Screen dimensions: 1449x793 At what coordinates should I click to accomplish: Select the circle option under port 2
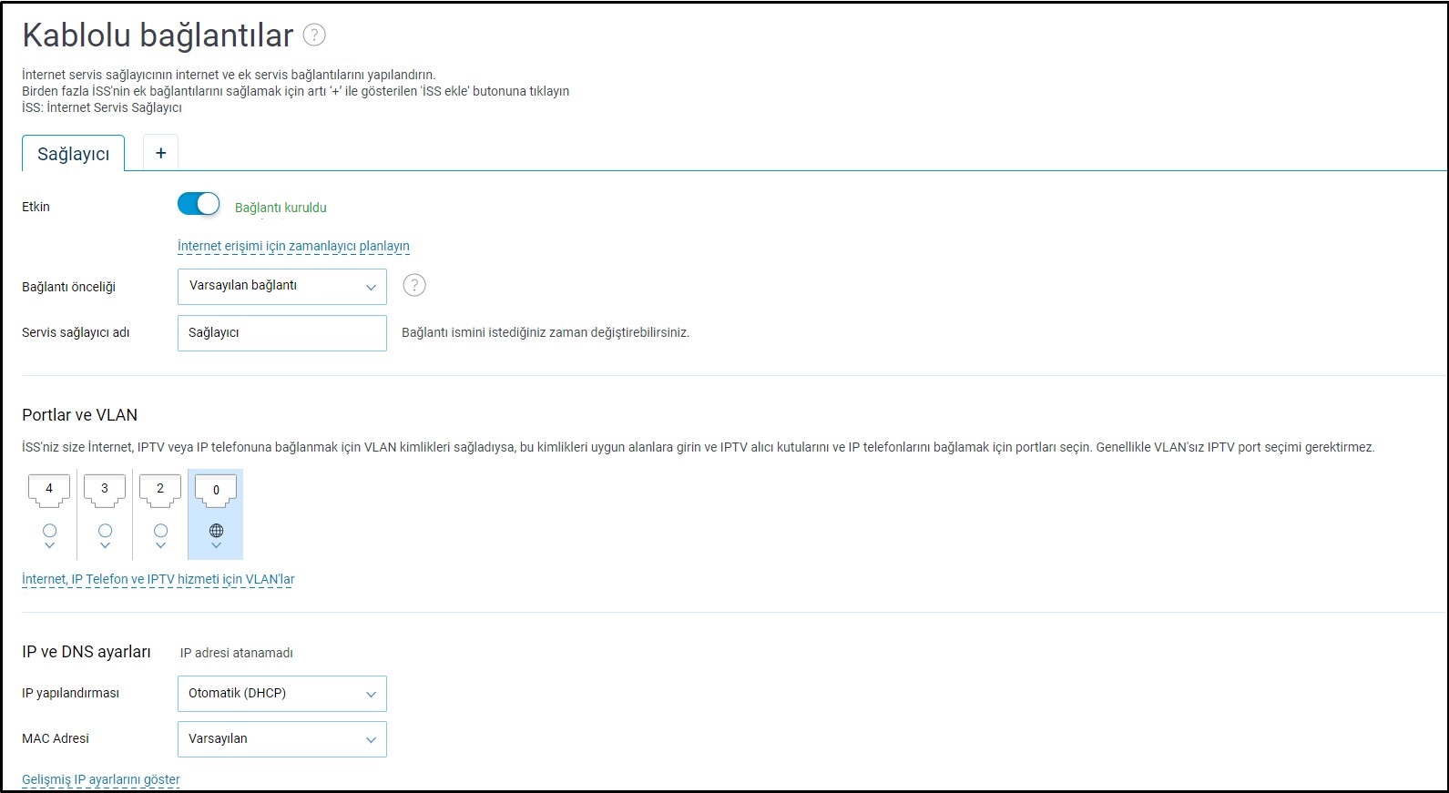(160, 530)
